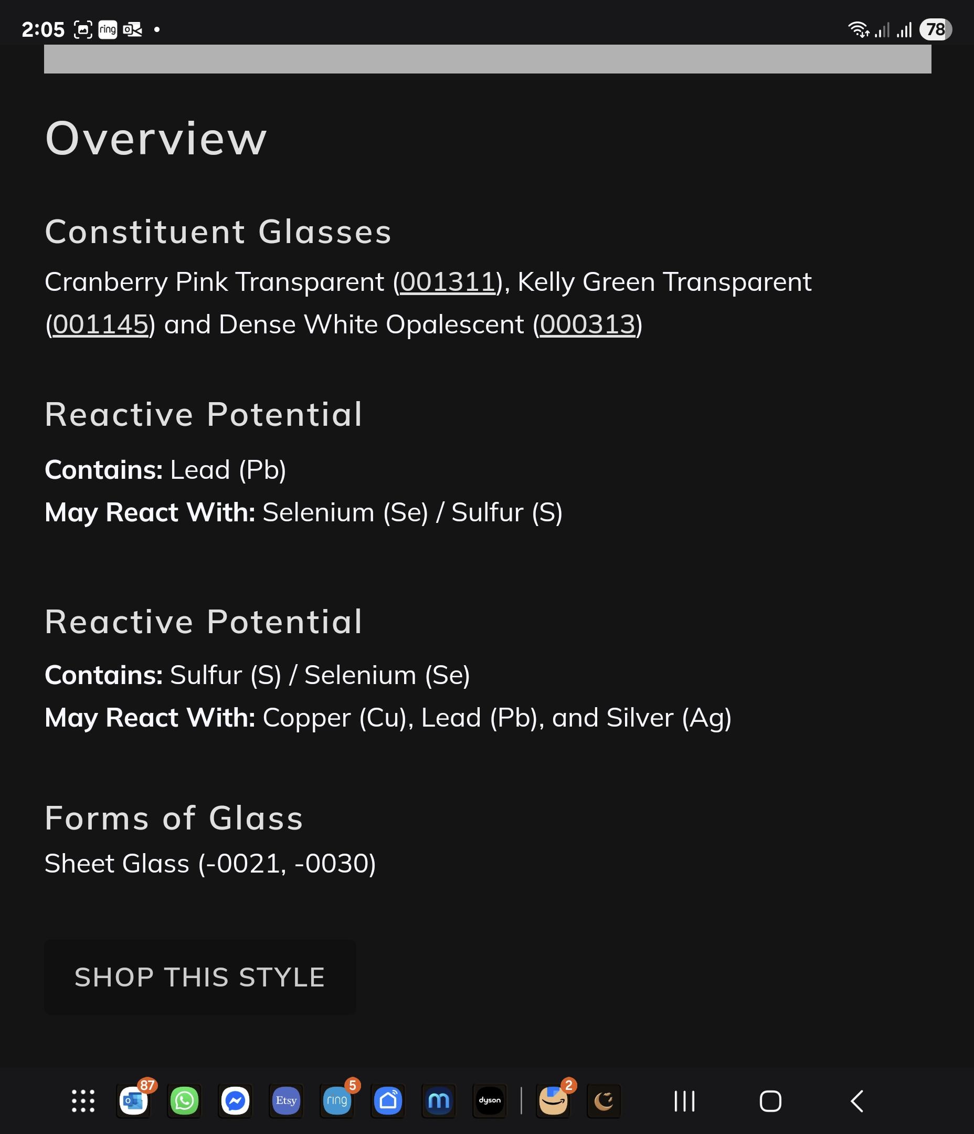Tap the Home navigation button
Screen dimensions: 974x1134
(x=770, y=1101)
